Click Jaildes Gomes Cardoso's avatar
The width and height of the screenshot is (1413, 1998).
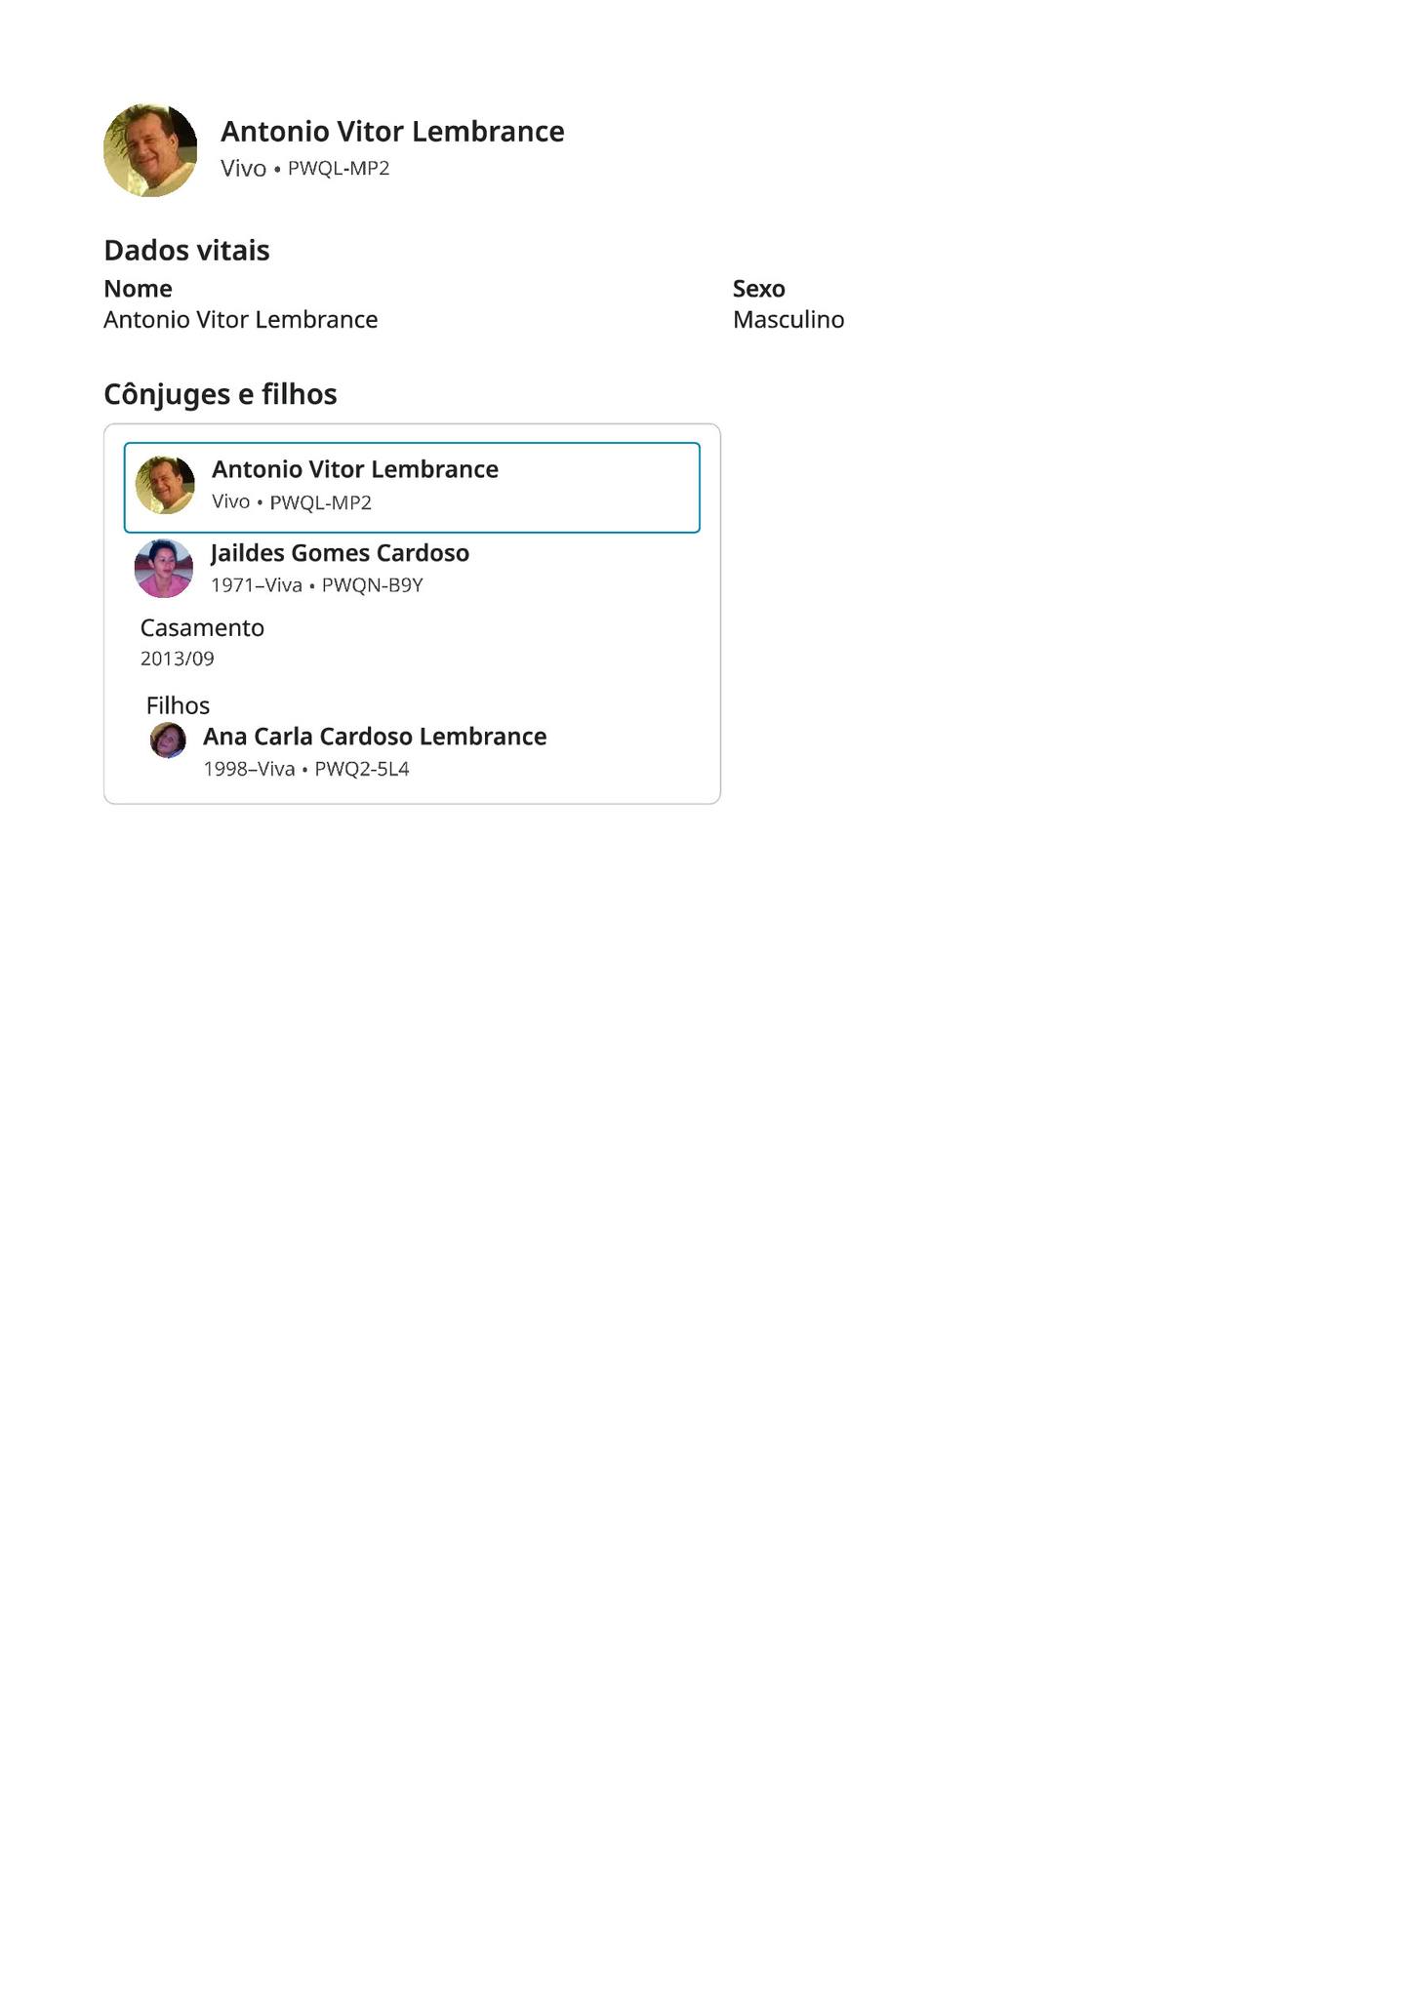pyautogui.click(x=163, y=568)
